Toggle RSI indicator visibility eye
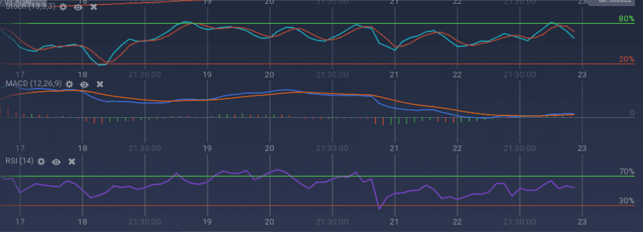 point(56,162)
